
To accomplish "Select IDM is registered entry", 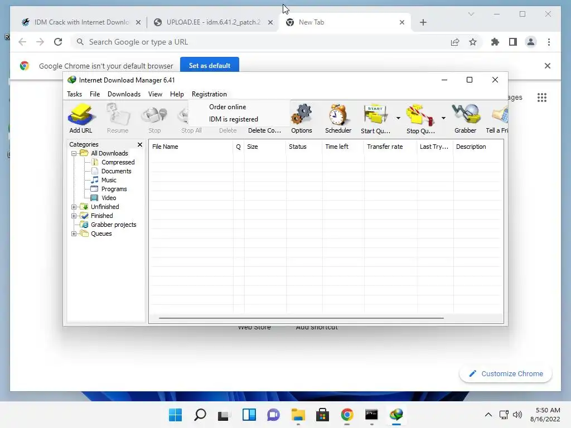I will (234, 119).
